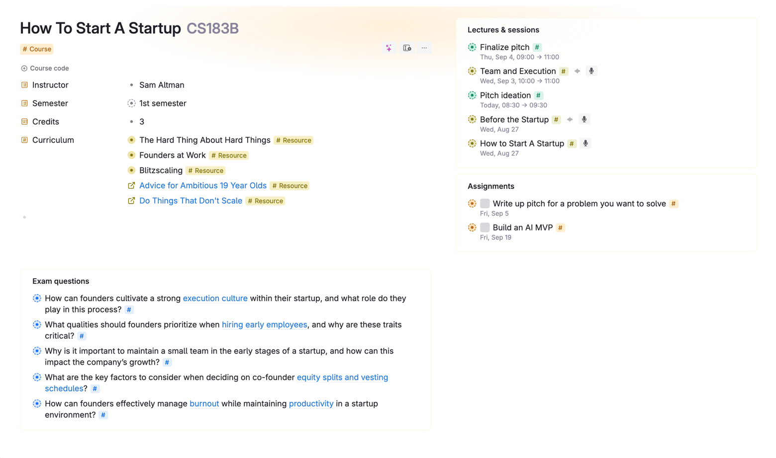Viewport: 776px width, 458px height.
Task: Click Sam Altman instructor value
Action: click(x=162, y=85)
